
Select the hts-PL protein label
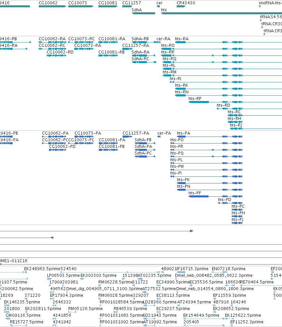click(x=177, y=160)
